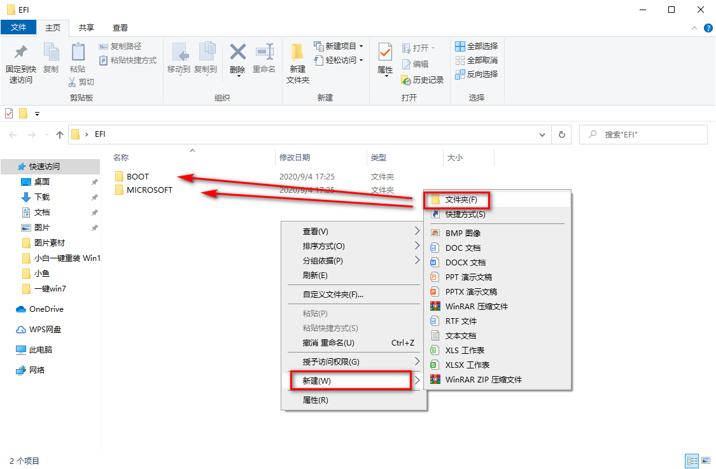Screen dimensions: 716x469
Task: Open This PC (此电脑) in navigation pane
Action: point(35,350)
